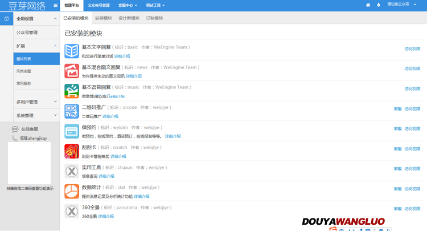
Task: Click the weidim booking module icon
Action: [x=72, y=131]
